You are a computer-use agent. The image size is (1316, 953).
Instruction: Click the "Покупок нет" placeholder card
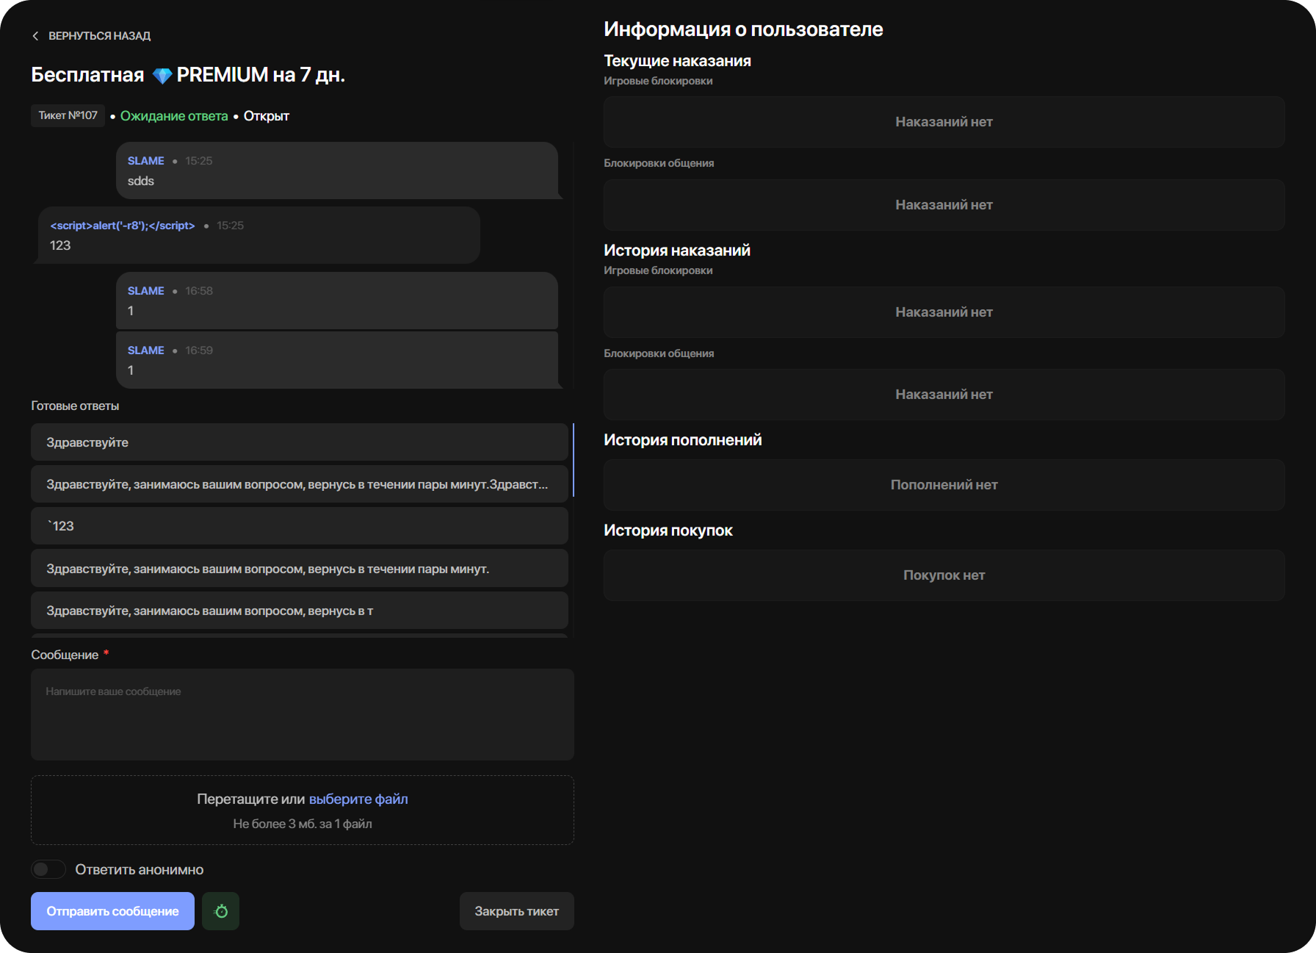(944, 575)
